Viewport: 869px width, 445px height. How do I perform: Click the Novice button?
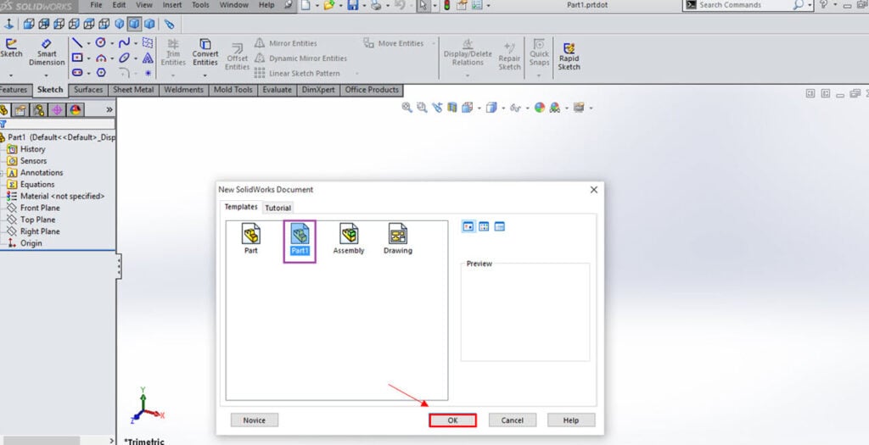[x=255, y=420]
